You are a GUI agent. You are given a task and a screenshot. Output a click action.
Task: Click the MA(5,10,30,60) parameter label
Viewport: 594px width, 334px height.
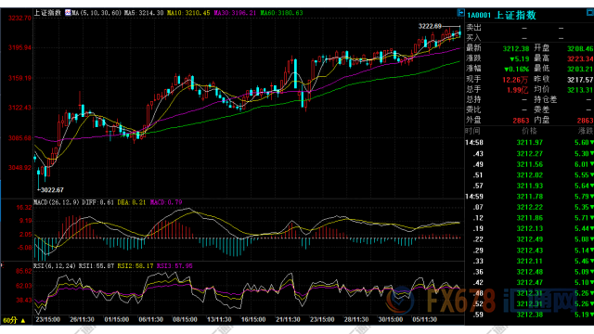97,13
